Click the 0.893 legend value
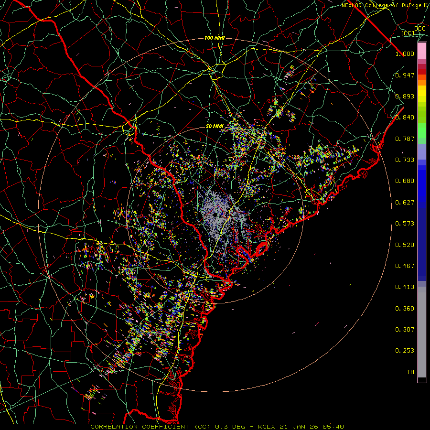The image size is (430, 430). click(405, 96)
